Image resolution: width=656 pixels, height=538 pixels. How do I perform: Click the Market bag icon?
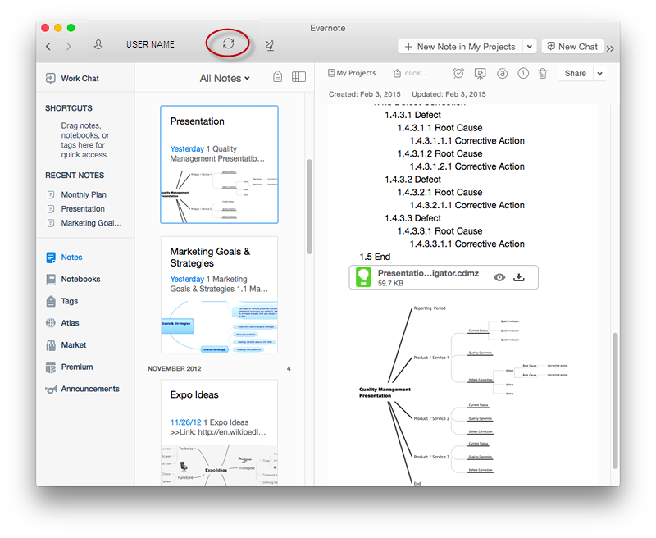(51, 345)
